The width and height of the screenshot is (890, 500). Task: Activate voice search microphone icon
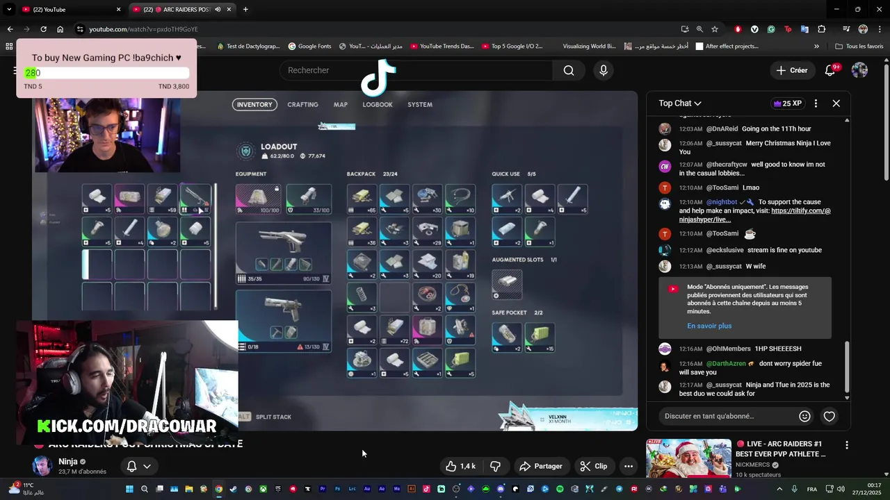coord(604,70)
